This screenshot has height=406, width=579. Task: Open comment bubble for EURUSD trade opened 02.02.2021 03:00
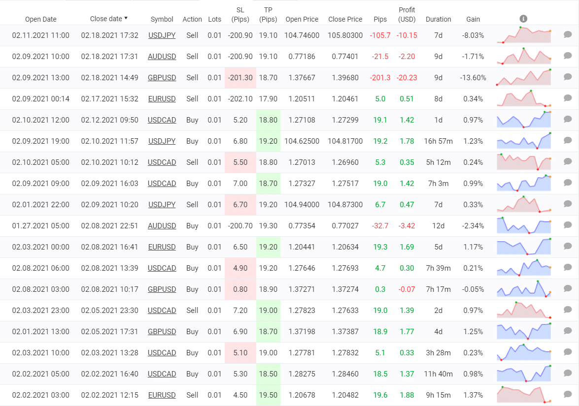[568, 394]
